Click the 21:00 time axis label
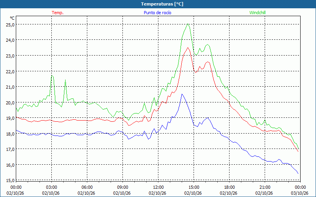316x197 pixels. click(x=265, y=188)
